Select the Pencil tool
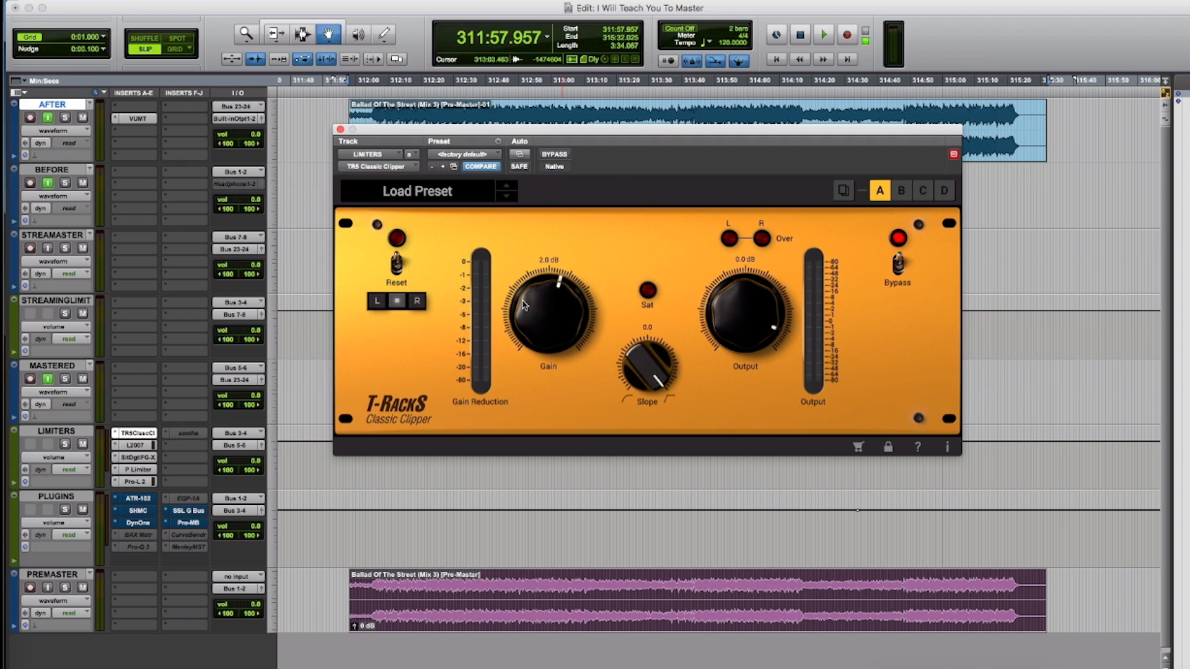This screenshot has width=1190, height=669. 384,34
